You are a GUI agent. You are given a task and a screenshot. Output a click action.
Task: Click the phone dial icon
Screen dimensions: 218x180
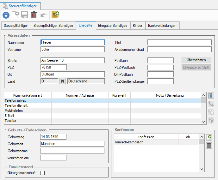(211, 104)
